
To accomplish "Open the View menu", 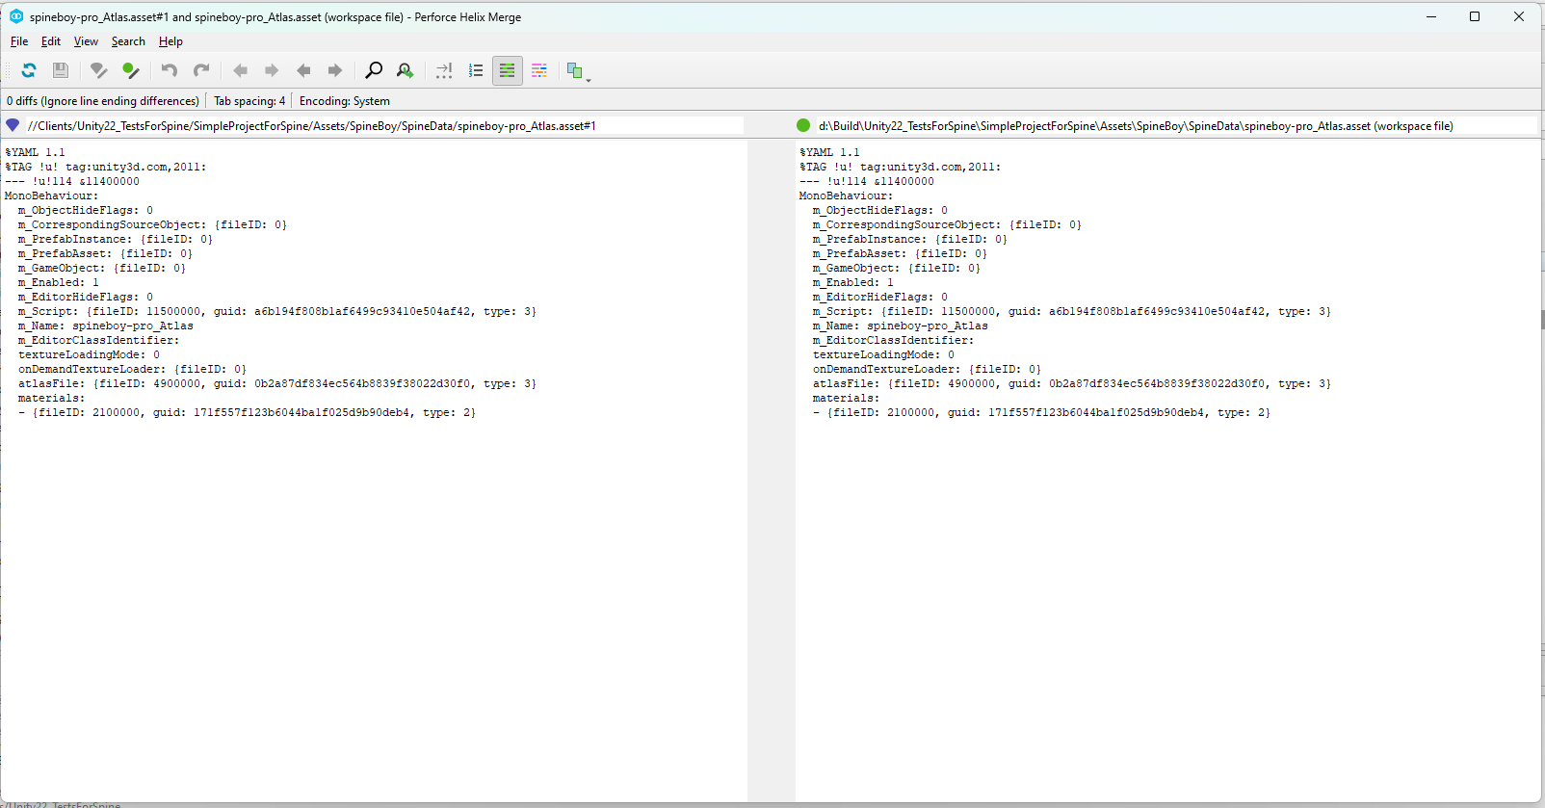I will [86, 41].
